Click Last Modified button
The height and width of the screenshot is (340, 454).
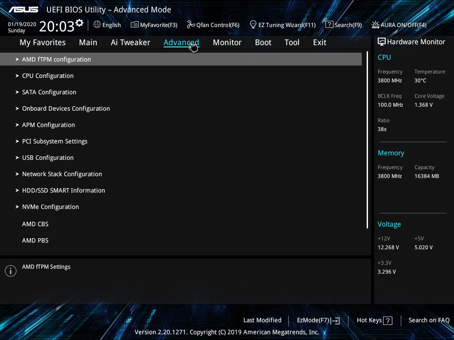[262, 320]
